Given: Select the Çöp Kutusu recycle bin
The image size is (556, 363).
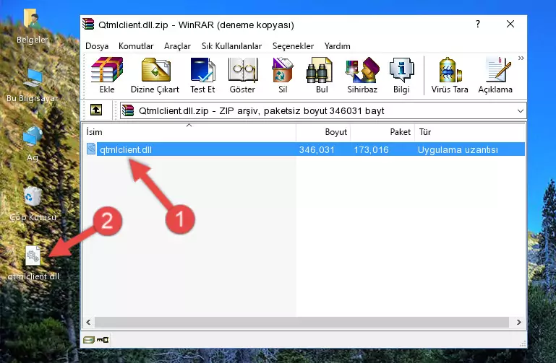Looking at the screenshot, I should (33, 204).
